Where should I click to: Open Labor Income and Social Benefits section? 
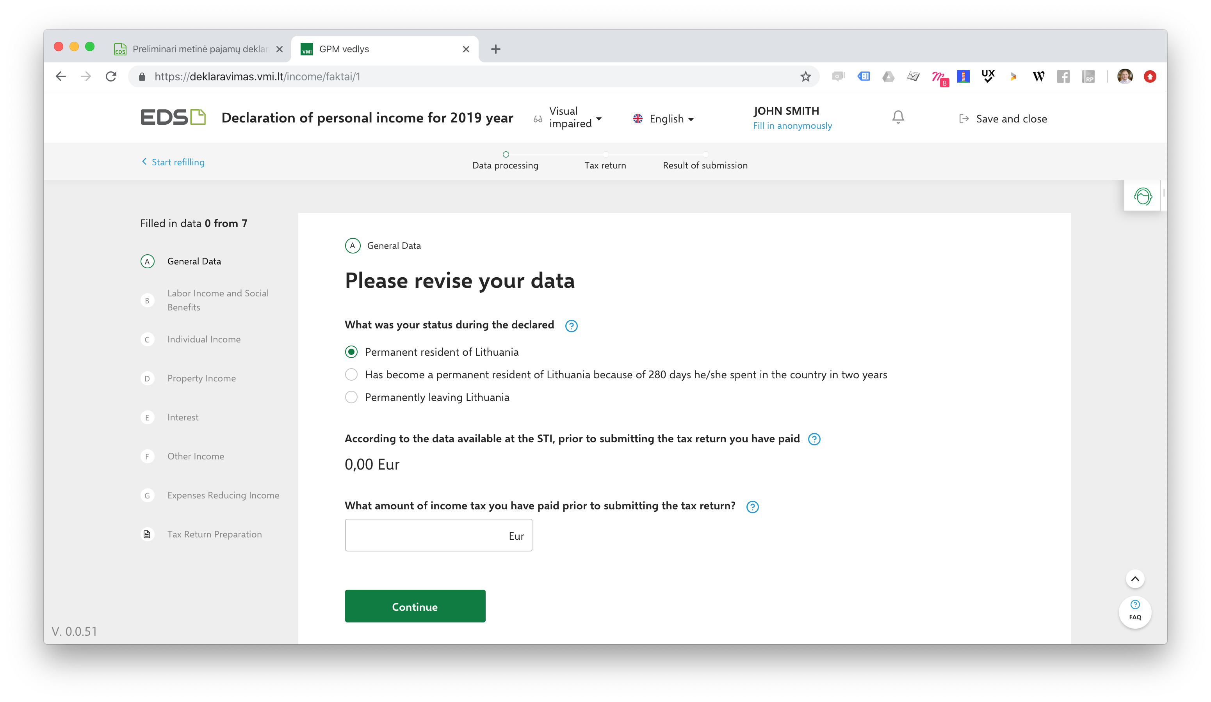click(x=217, y=300)
